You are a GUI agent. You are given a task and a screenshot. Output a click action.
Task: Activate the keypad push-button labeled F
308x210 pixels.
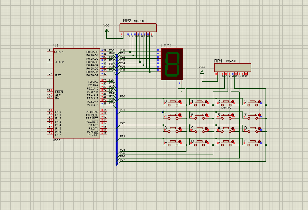pyautogui.click(x=253, y=143)
